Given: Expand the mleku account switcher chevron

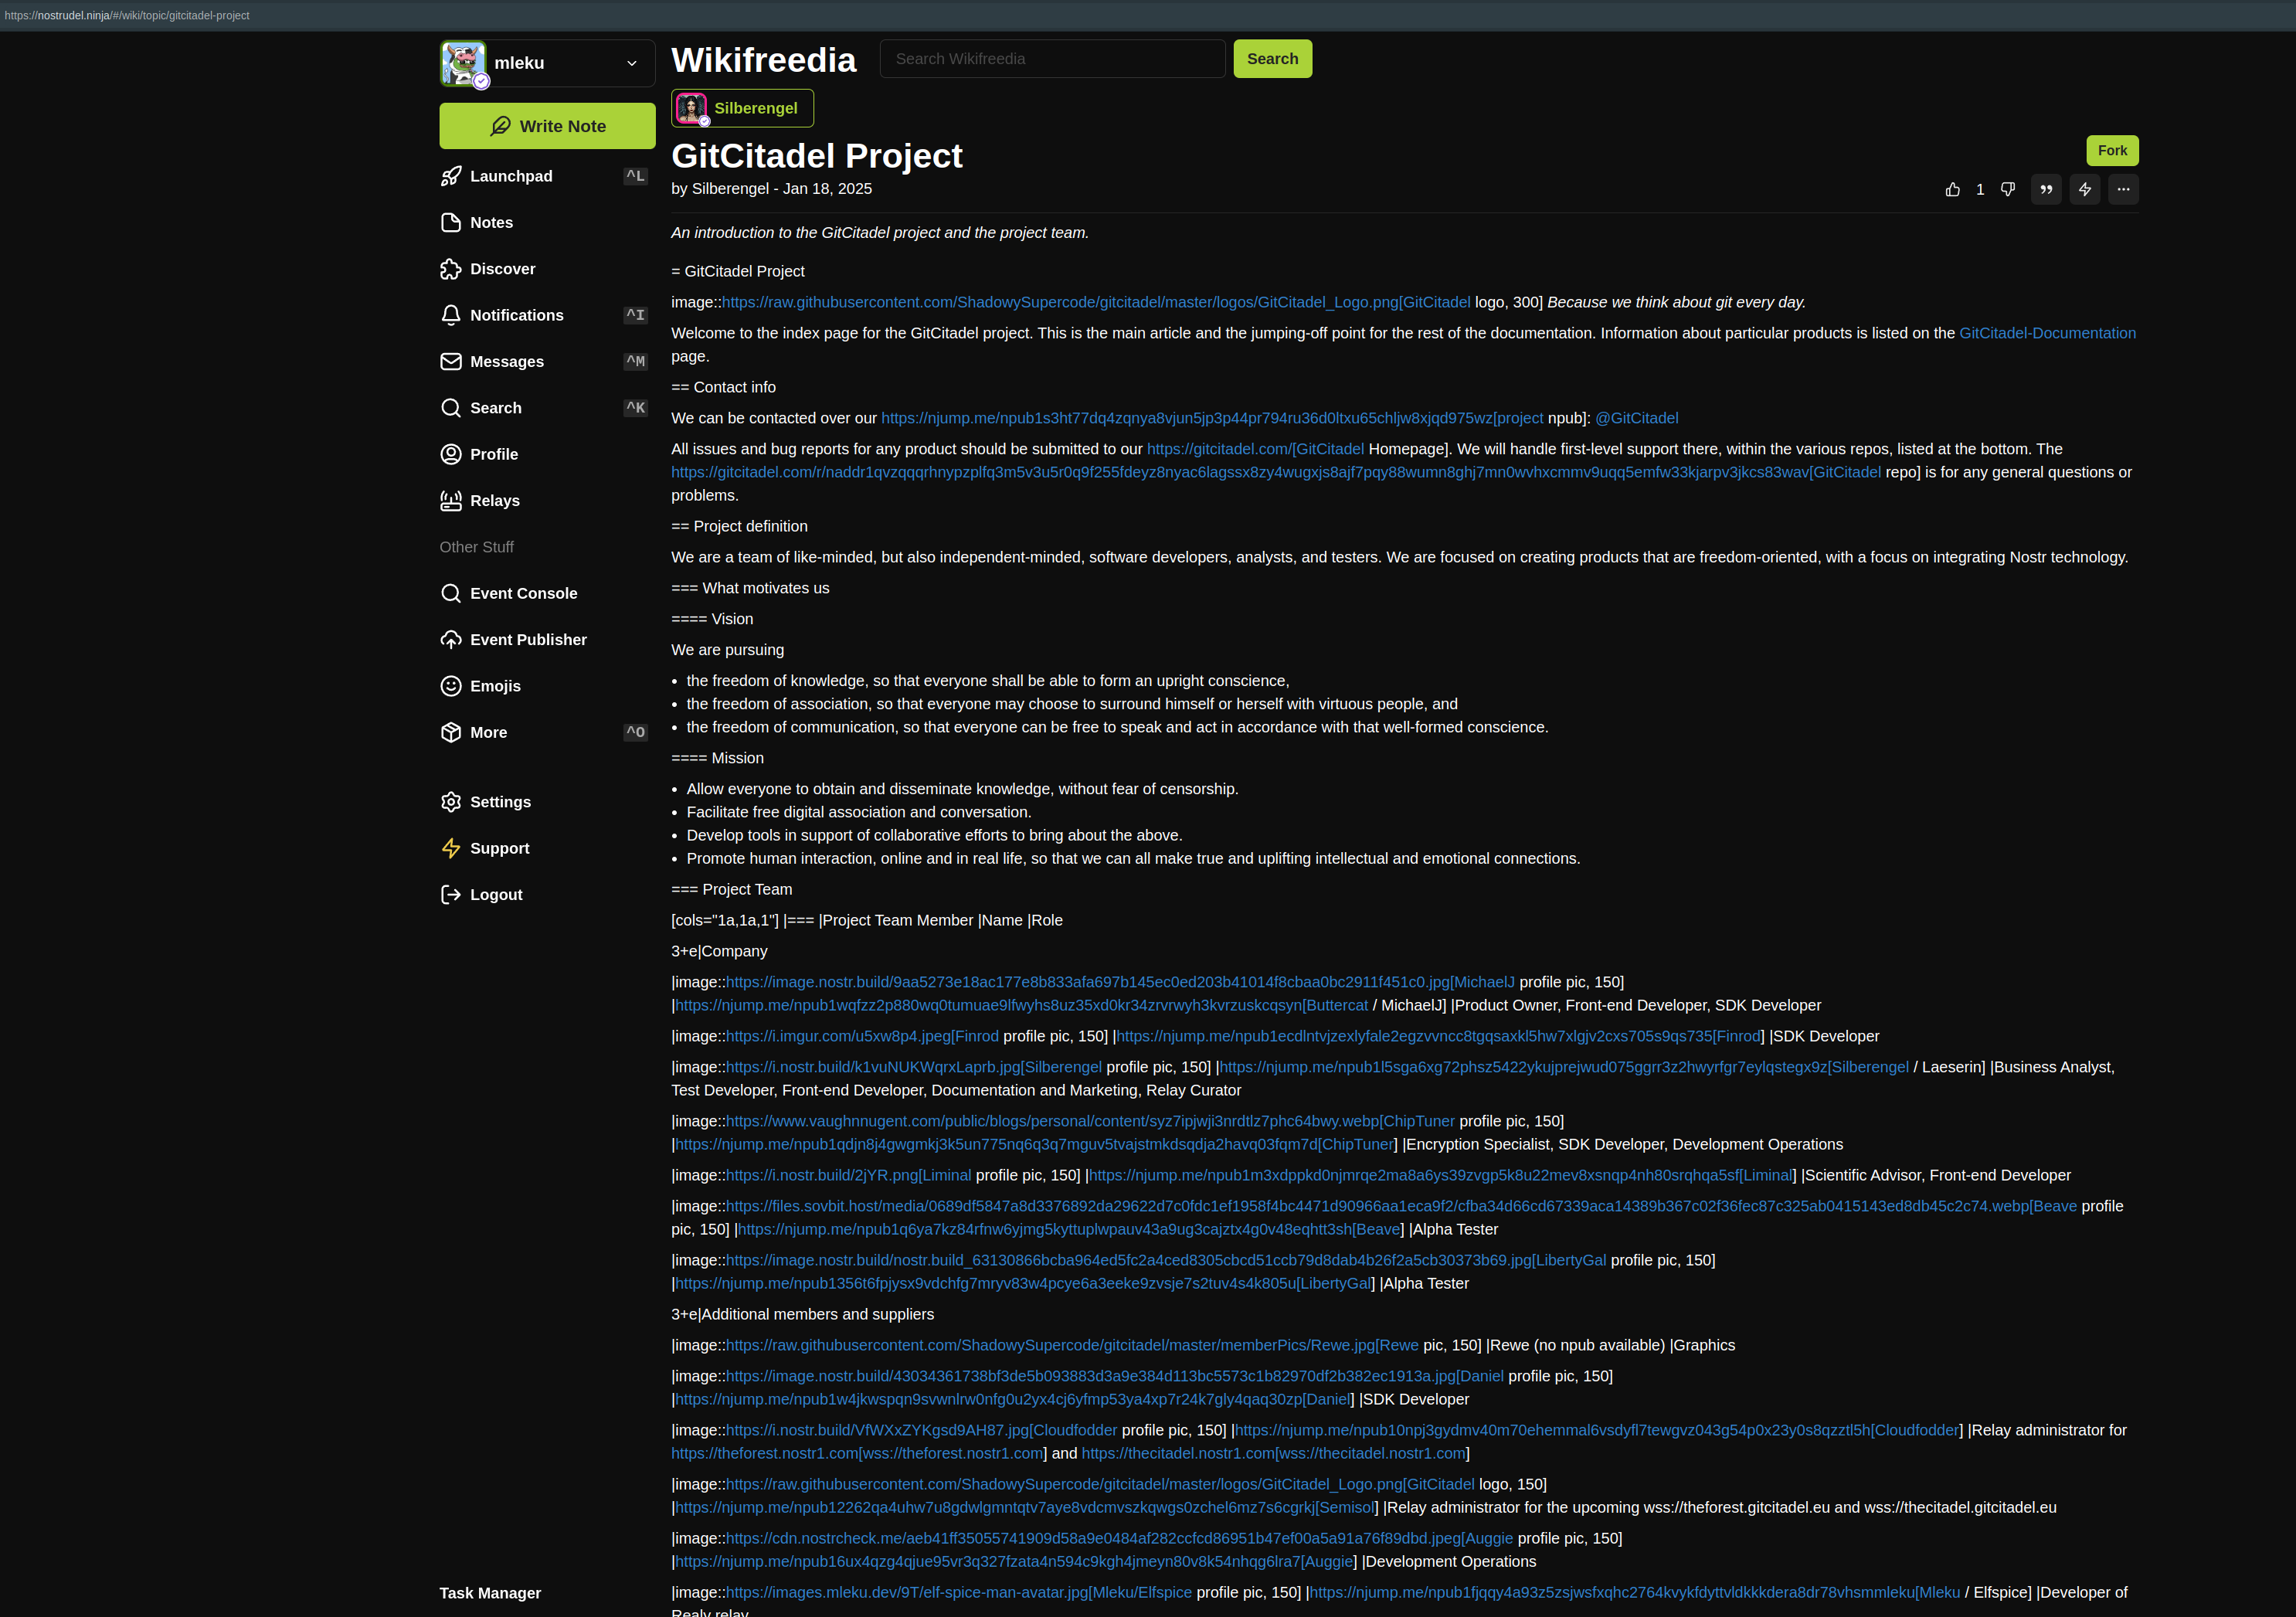Looking at the screenshot, I should (632, 63).
